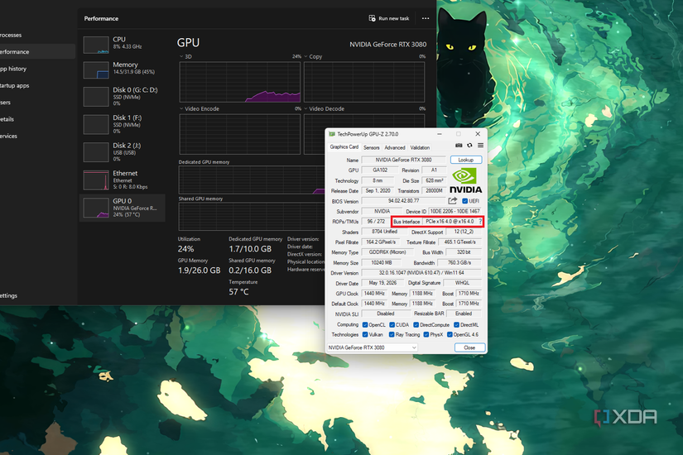This screenshot has width=683, height=455.
Task: Click the GPU-Z refresh icon
Action: click(x=469, y=146)
